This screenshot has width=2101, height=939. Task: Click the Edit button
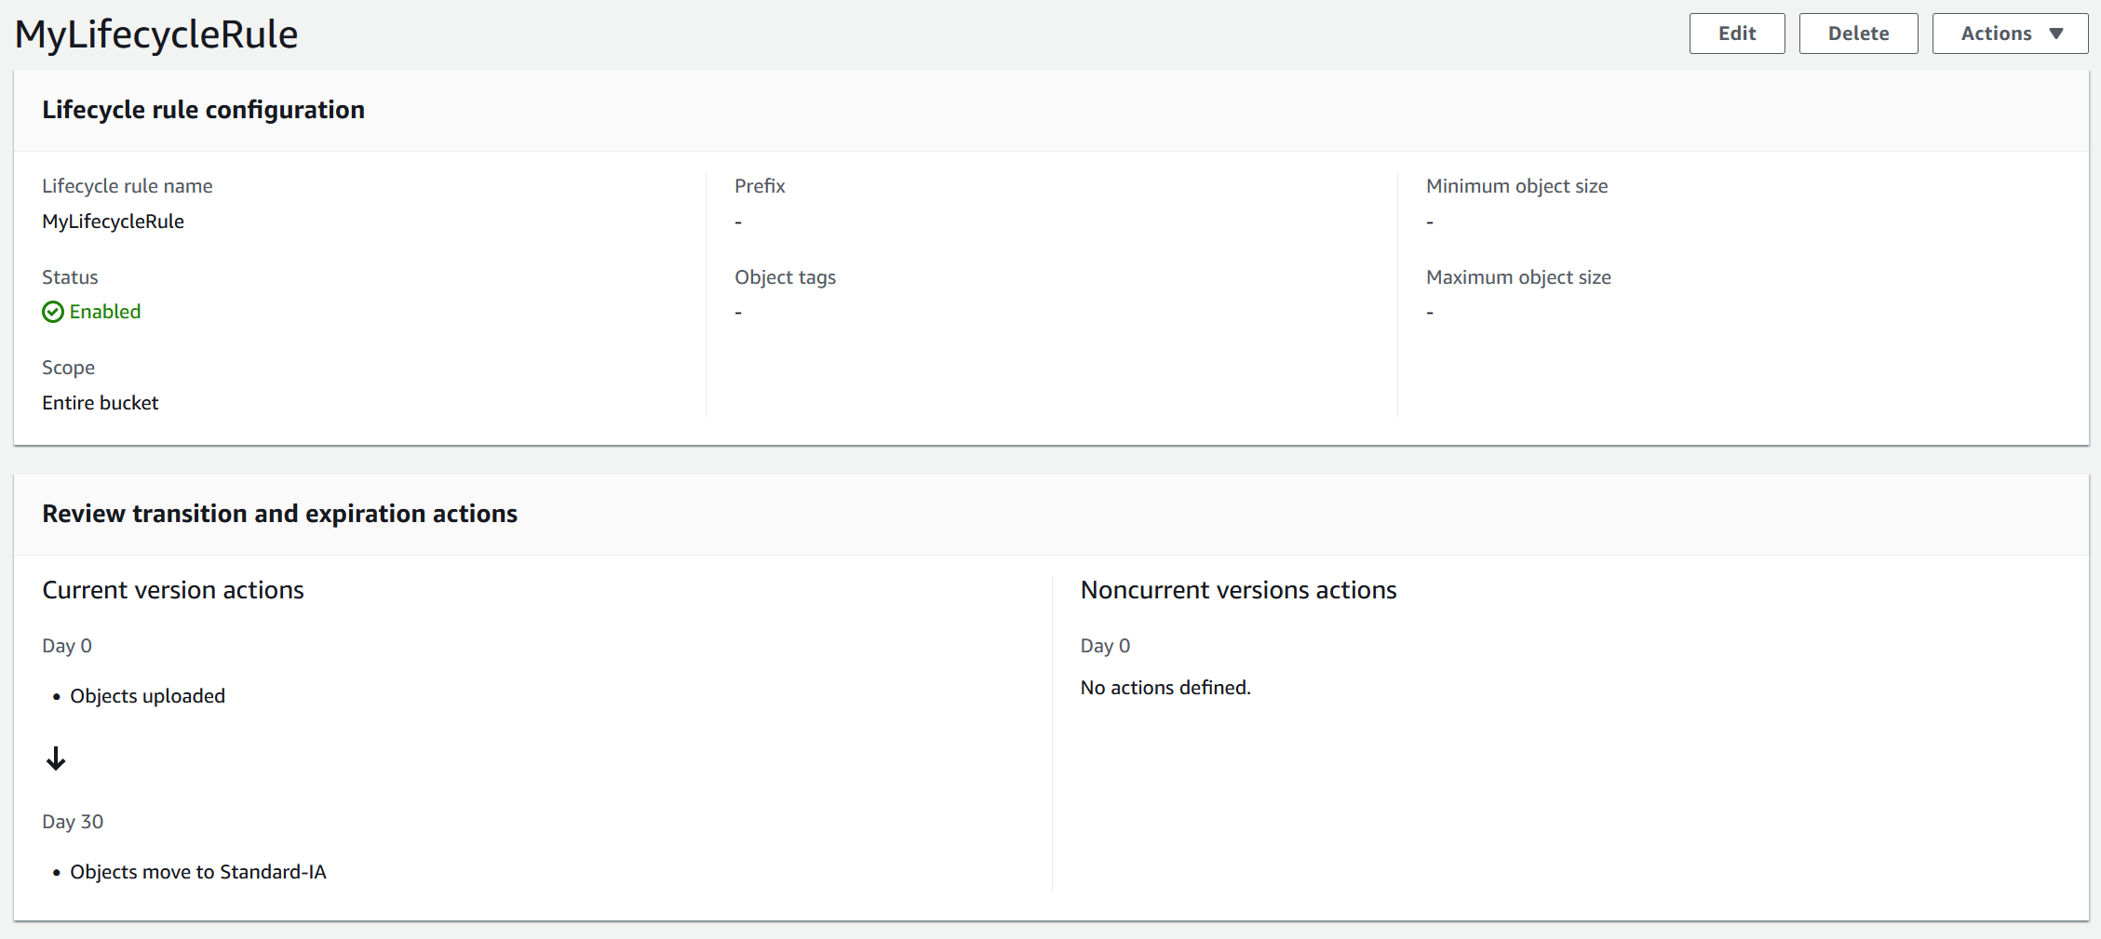pos(1737,33)
